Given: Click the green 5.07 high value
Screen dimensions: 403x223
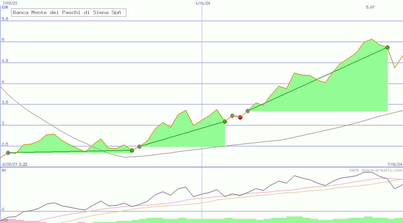Looking at the screenshot, I should coord(370,7).
